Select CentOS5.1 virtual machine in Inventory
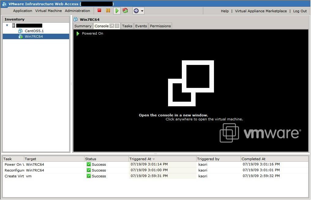The width and height of the screenshot is (311, 200). click(x=34, y=31)
